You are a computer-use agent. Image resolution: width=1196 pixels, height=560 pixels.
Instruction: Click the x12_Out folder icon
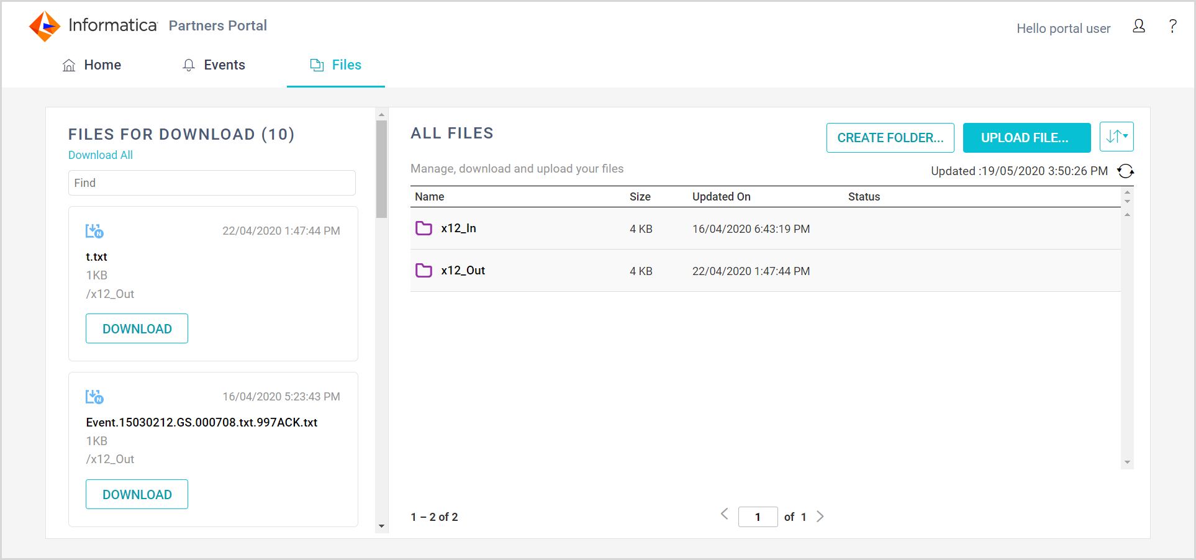[x=424, y=270]
